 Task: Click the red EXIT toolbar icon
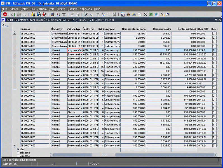click(x=5, y=14)
